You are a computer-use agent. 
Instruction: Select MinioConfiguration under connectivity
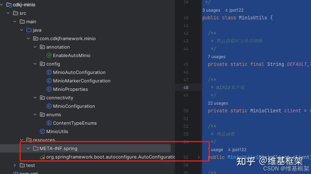[74, 106]
